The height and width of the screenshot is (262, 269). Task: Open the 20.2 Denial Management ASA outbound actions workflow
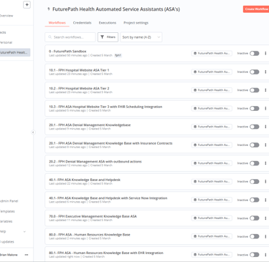(95, 162)
